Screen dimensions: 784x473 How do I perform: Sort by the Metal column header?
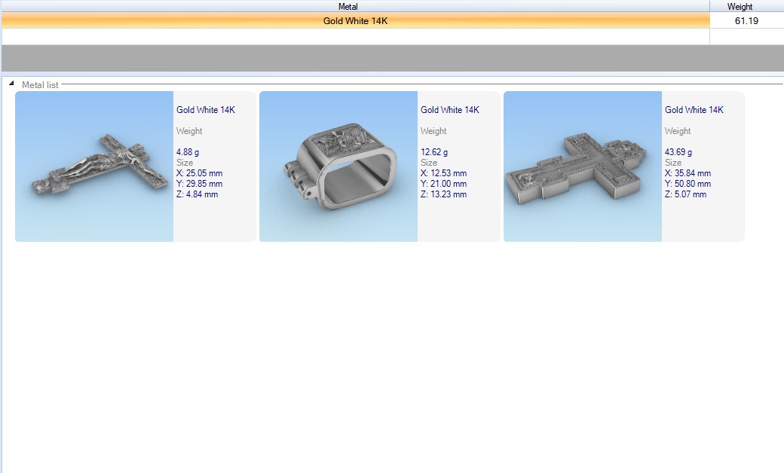(354, 6)
